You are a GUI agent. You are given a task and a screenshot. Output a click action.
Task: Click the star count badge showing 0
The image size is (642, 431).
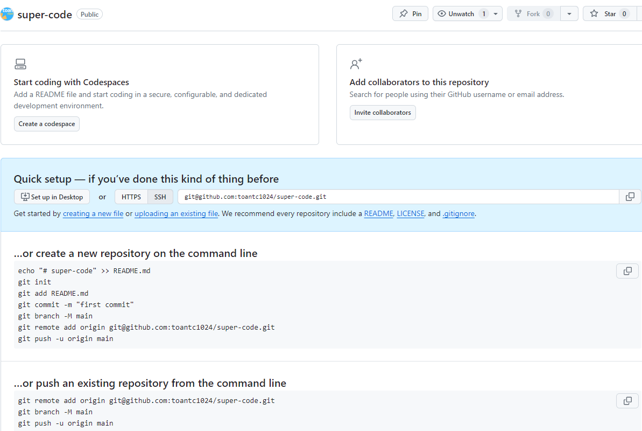click(624, 13)
